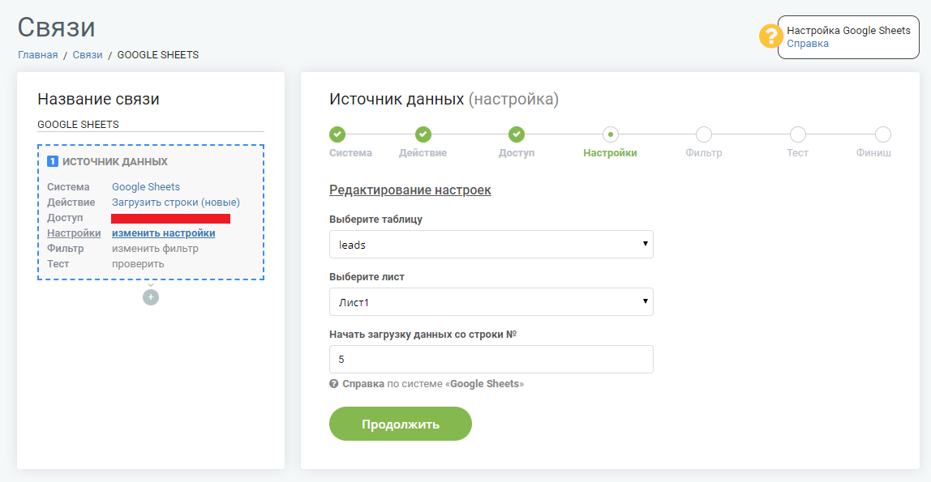The width and height of the screenshot is (931, 482).
Task: Click Загрузить строки (новые) action link
Action: pyautogui.click(x=176, y=203)
